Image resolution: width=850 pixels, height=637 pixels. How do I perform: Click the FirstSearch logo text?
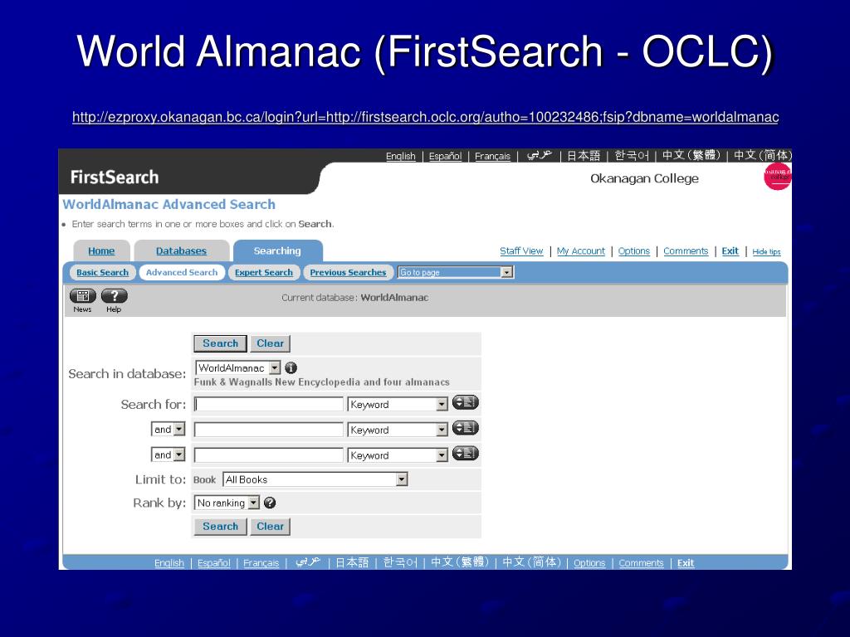pos(115,177)
